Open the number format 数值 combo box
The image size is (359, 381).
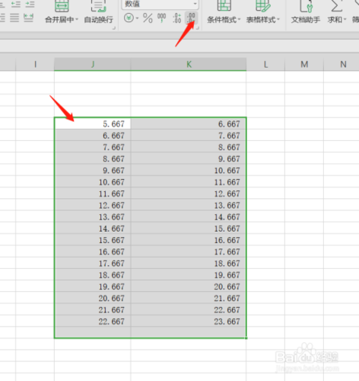[160, 4]
